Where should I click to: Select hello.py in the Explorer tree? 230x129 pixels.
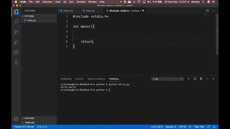pyautogui.click(x=39, y=20)
